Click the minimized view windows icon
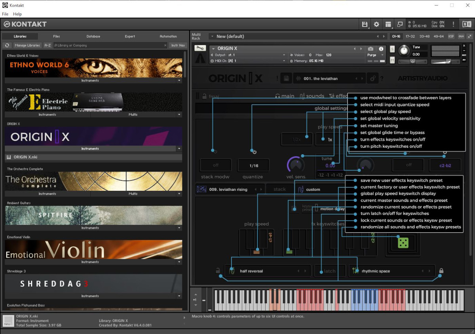The height and width of the screenshot is (334, 475). [x=400, y=25]
